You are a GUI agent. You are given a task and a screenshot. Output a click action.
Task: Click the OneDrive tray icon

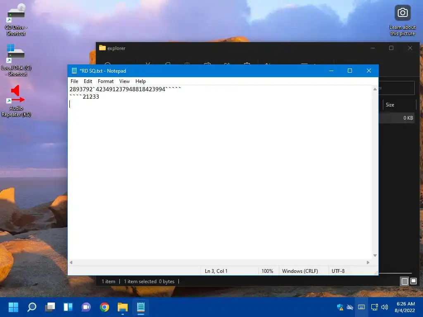point(350,307)
